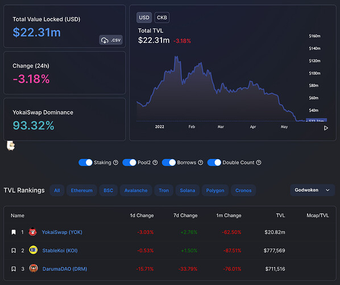Toggle the Pool2 switch
Viewport: 340px width, 285px height.
tap(129, 162)
